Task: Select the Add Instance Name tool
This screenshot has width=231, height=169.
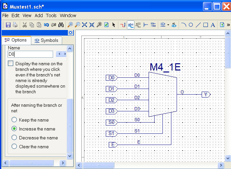Action: coord(174,25)
